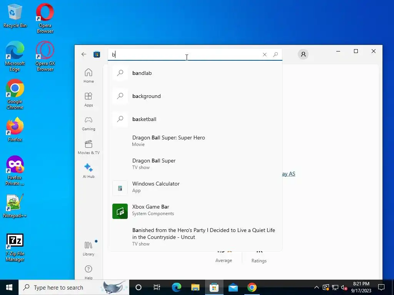Open the Gaming section in Store sidebar
Screen dimensions: 394x295
click(x=88, y=123)
